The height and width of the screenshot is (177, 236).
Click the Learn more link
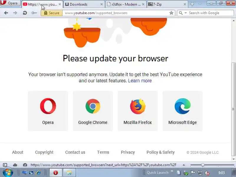coord(140,81)
